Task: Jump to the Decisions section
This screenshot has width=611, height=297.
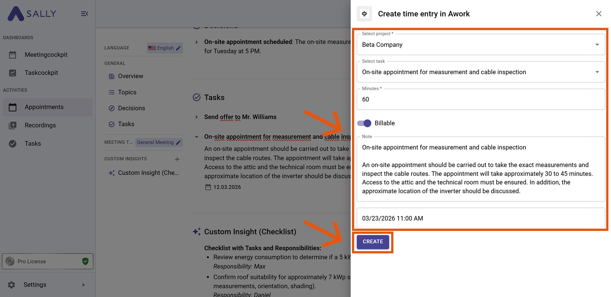Action: point(131,108)
